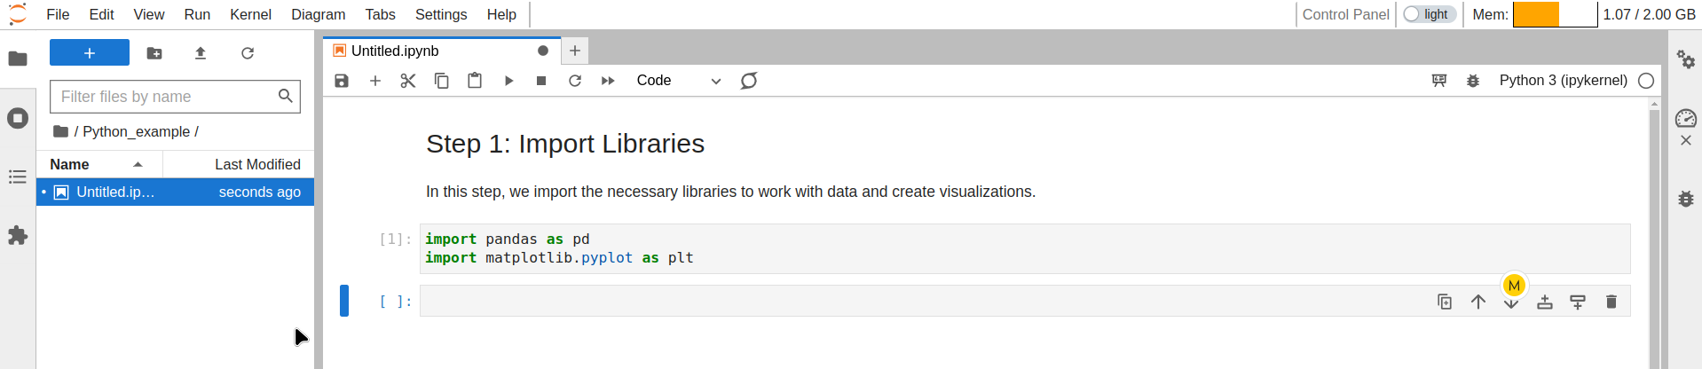Interrupt the kernel with the stop icon
Viewport: 1702px width, 369px height.
[541, 81]
